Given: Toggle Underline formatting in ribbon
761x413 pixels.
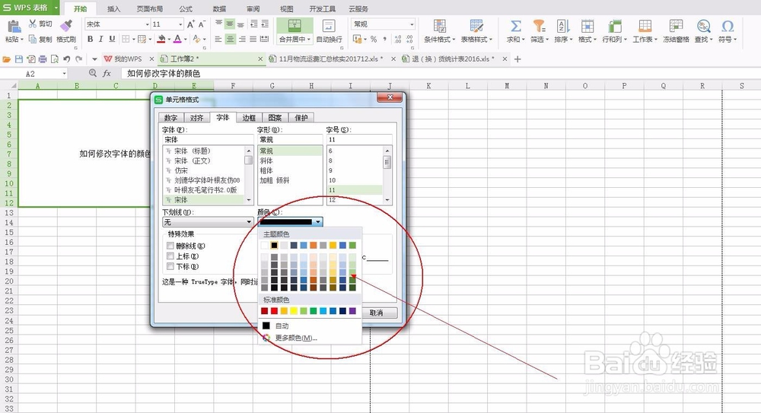Looking at the screenshot, I should click(x=112, y=39).
